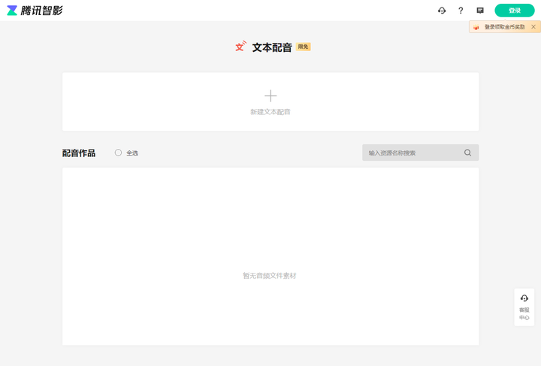Click the search magnifier icon
Image resolution: width=541 pixels, height=366 pixels.
(467, 153)
